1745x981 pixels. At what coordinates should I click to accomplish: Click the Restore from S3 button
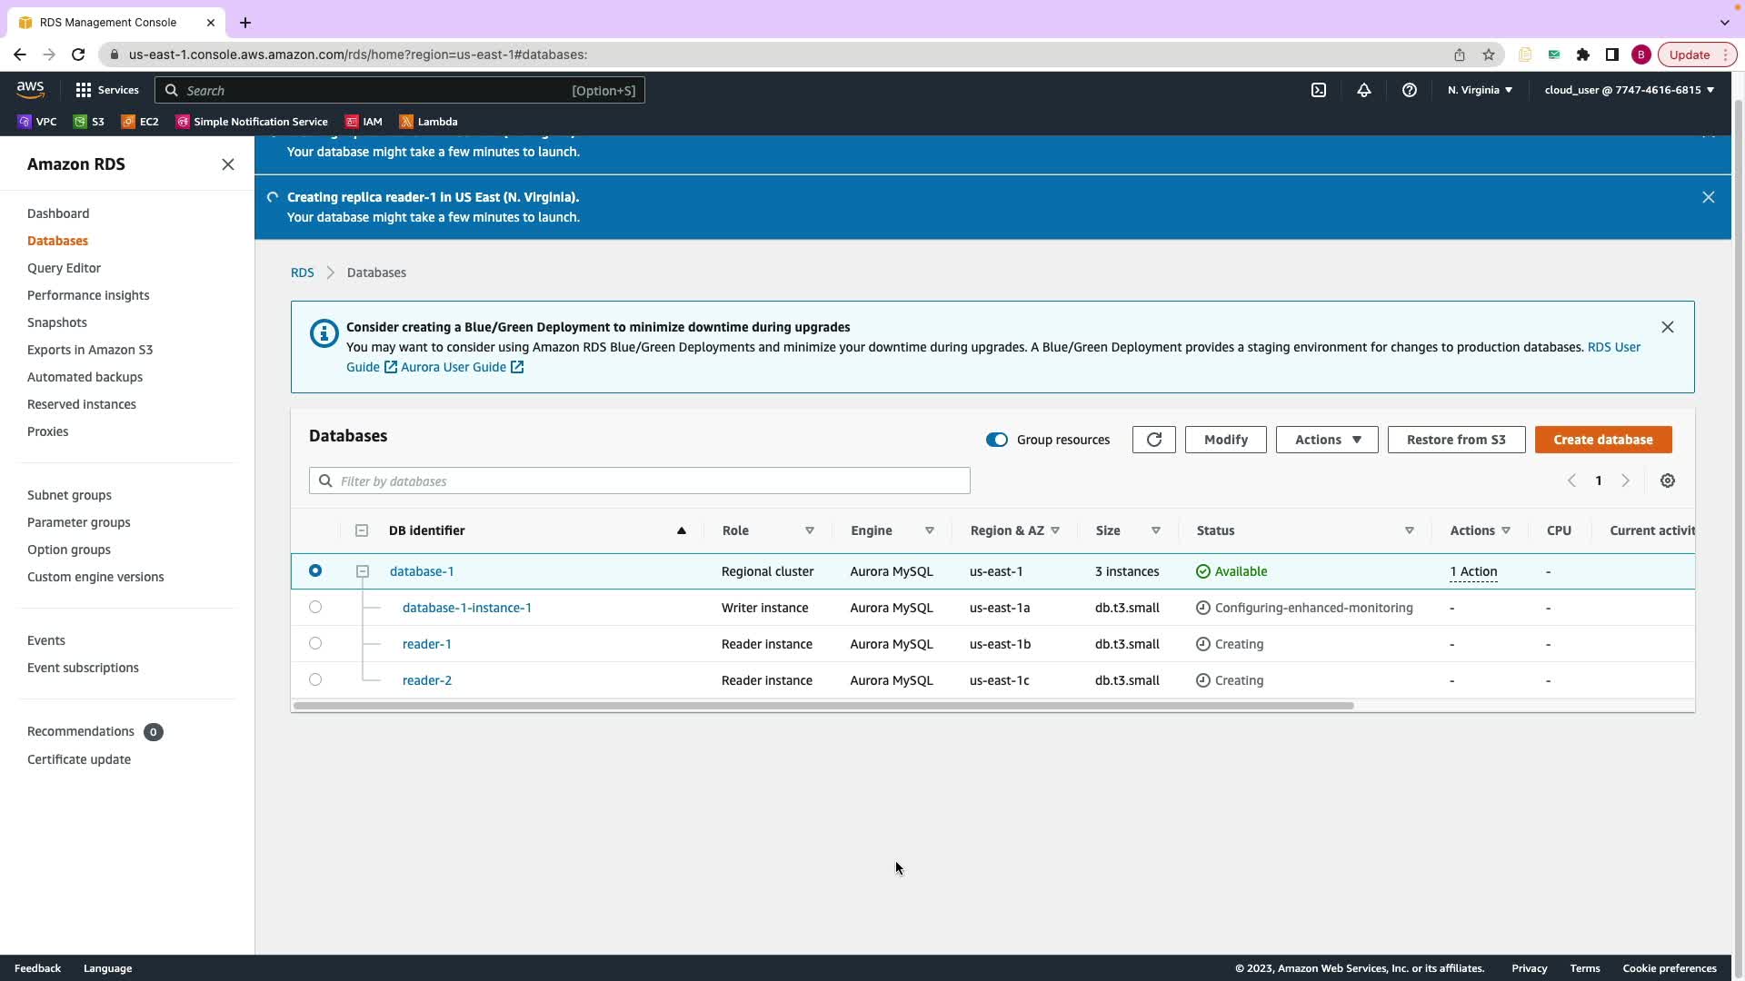tap(1456, 440)
